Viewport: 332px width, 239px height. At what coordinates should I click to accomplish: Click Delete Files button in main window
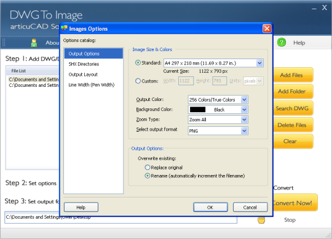[x=293, y=125]
